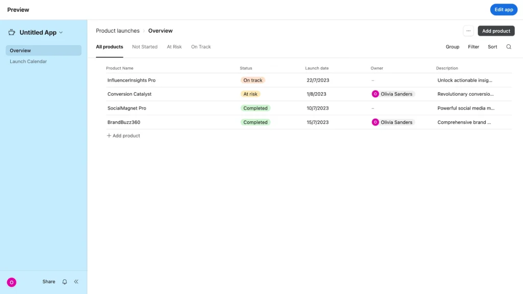The width and height of the screenshot is (523, 294).
Task: Switch to the Not Started tab
Action: click(145, 47)
